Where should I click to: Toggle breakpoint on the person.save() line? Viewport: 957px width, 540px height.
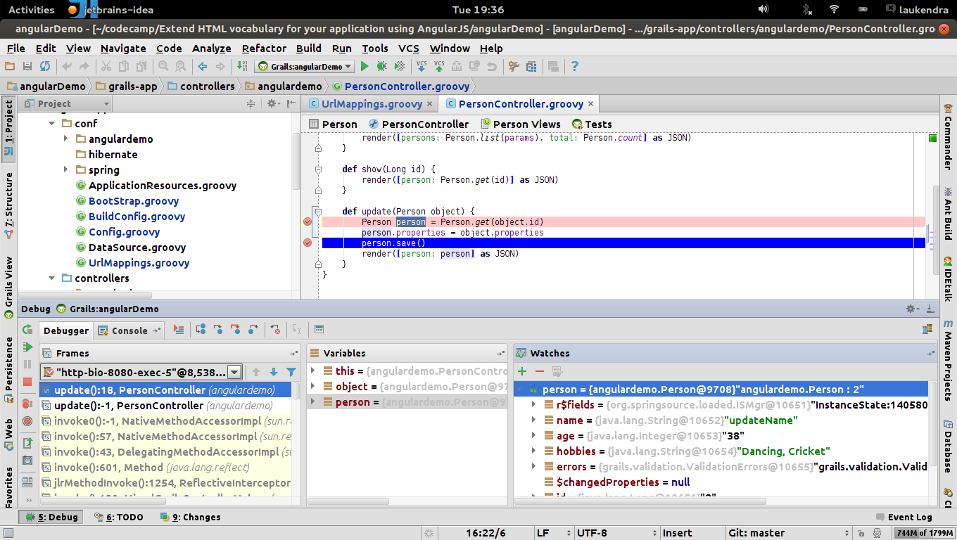coord(308,243)
